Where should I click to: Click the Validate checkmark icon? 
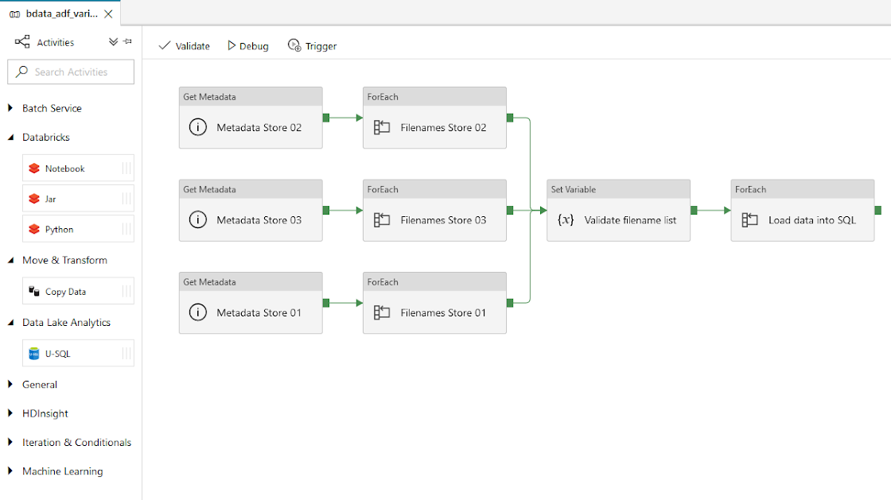tap(165, 46)
